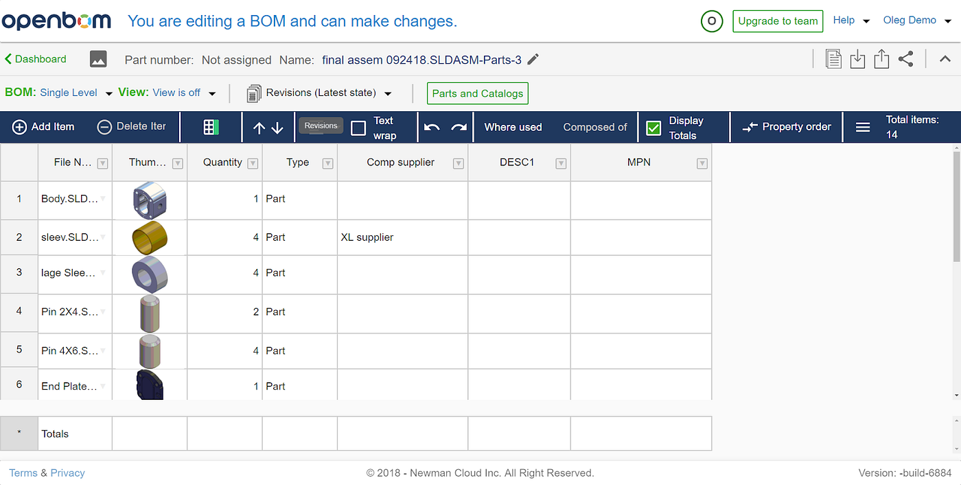961x485 pixels.
Task: Open the Privacy link
Action: coord(68,473)
